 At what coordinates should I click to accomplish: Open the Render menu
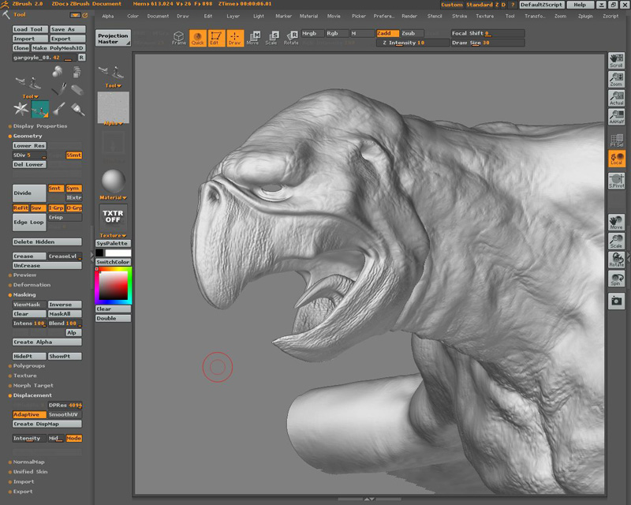point(409,16)
